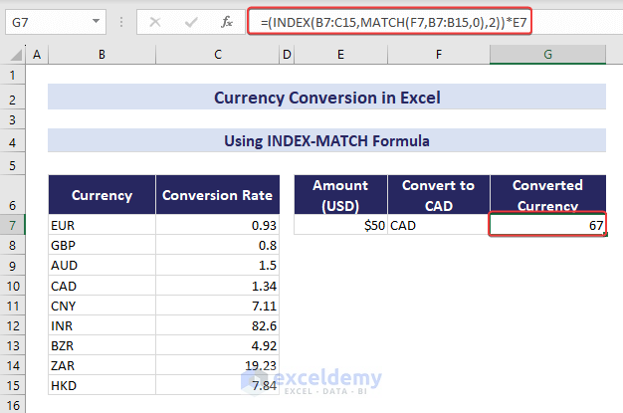Click the Select All corner triangle
The image size is (623, 413).
14,55
